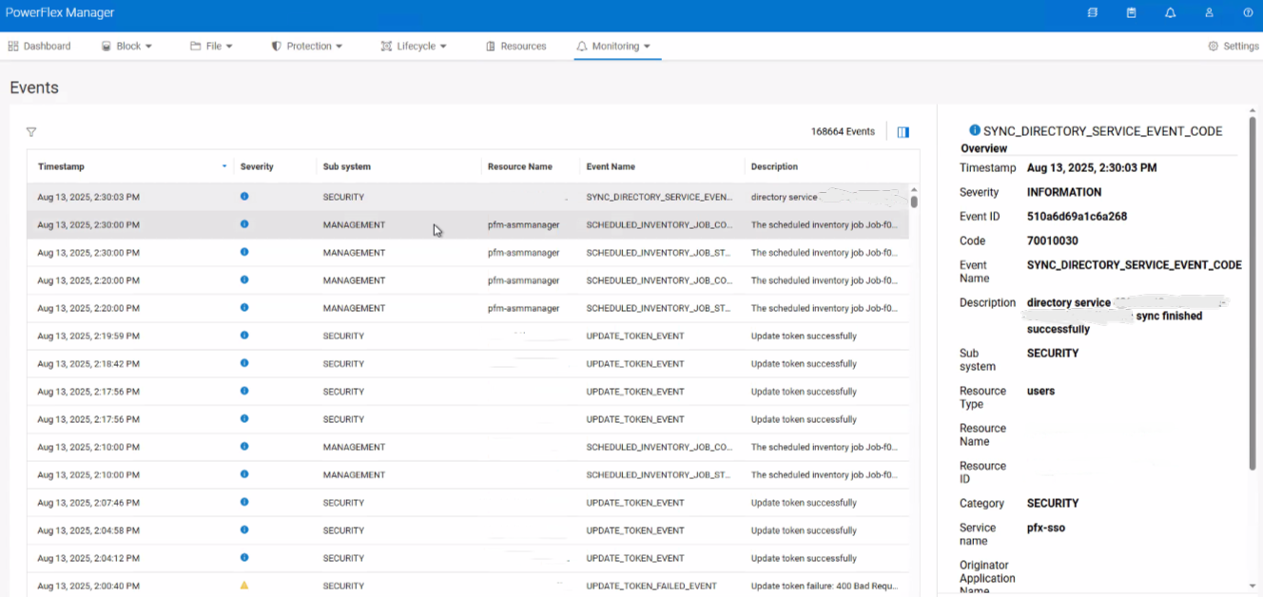Open the jobs list icon in header

click(1092, 12)
